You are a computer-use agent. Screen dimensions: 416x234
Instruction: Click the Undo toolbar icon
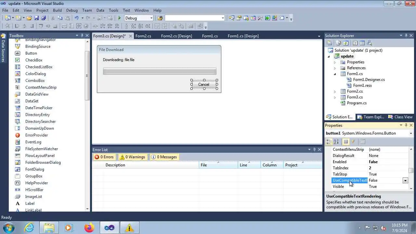[x=76, y=18]
